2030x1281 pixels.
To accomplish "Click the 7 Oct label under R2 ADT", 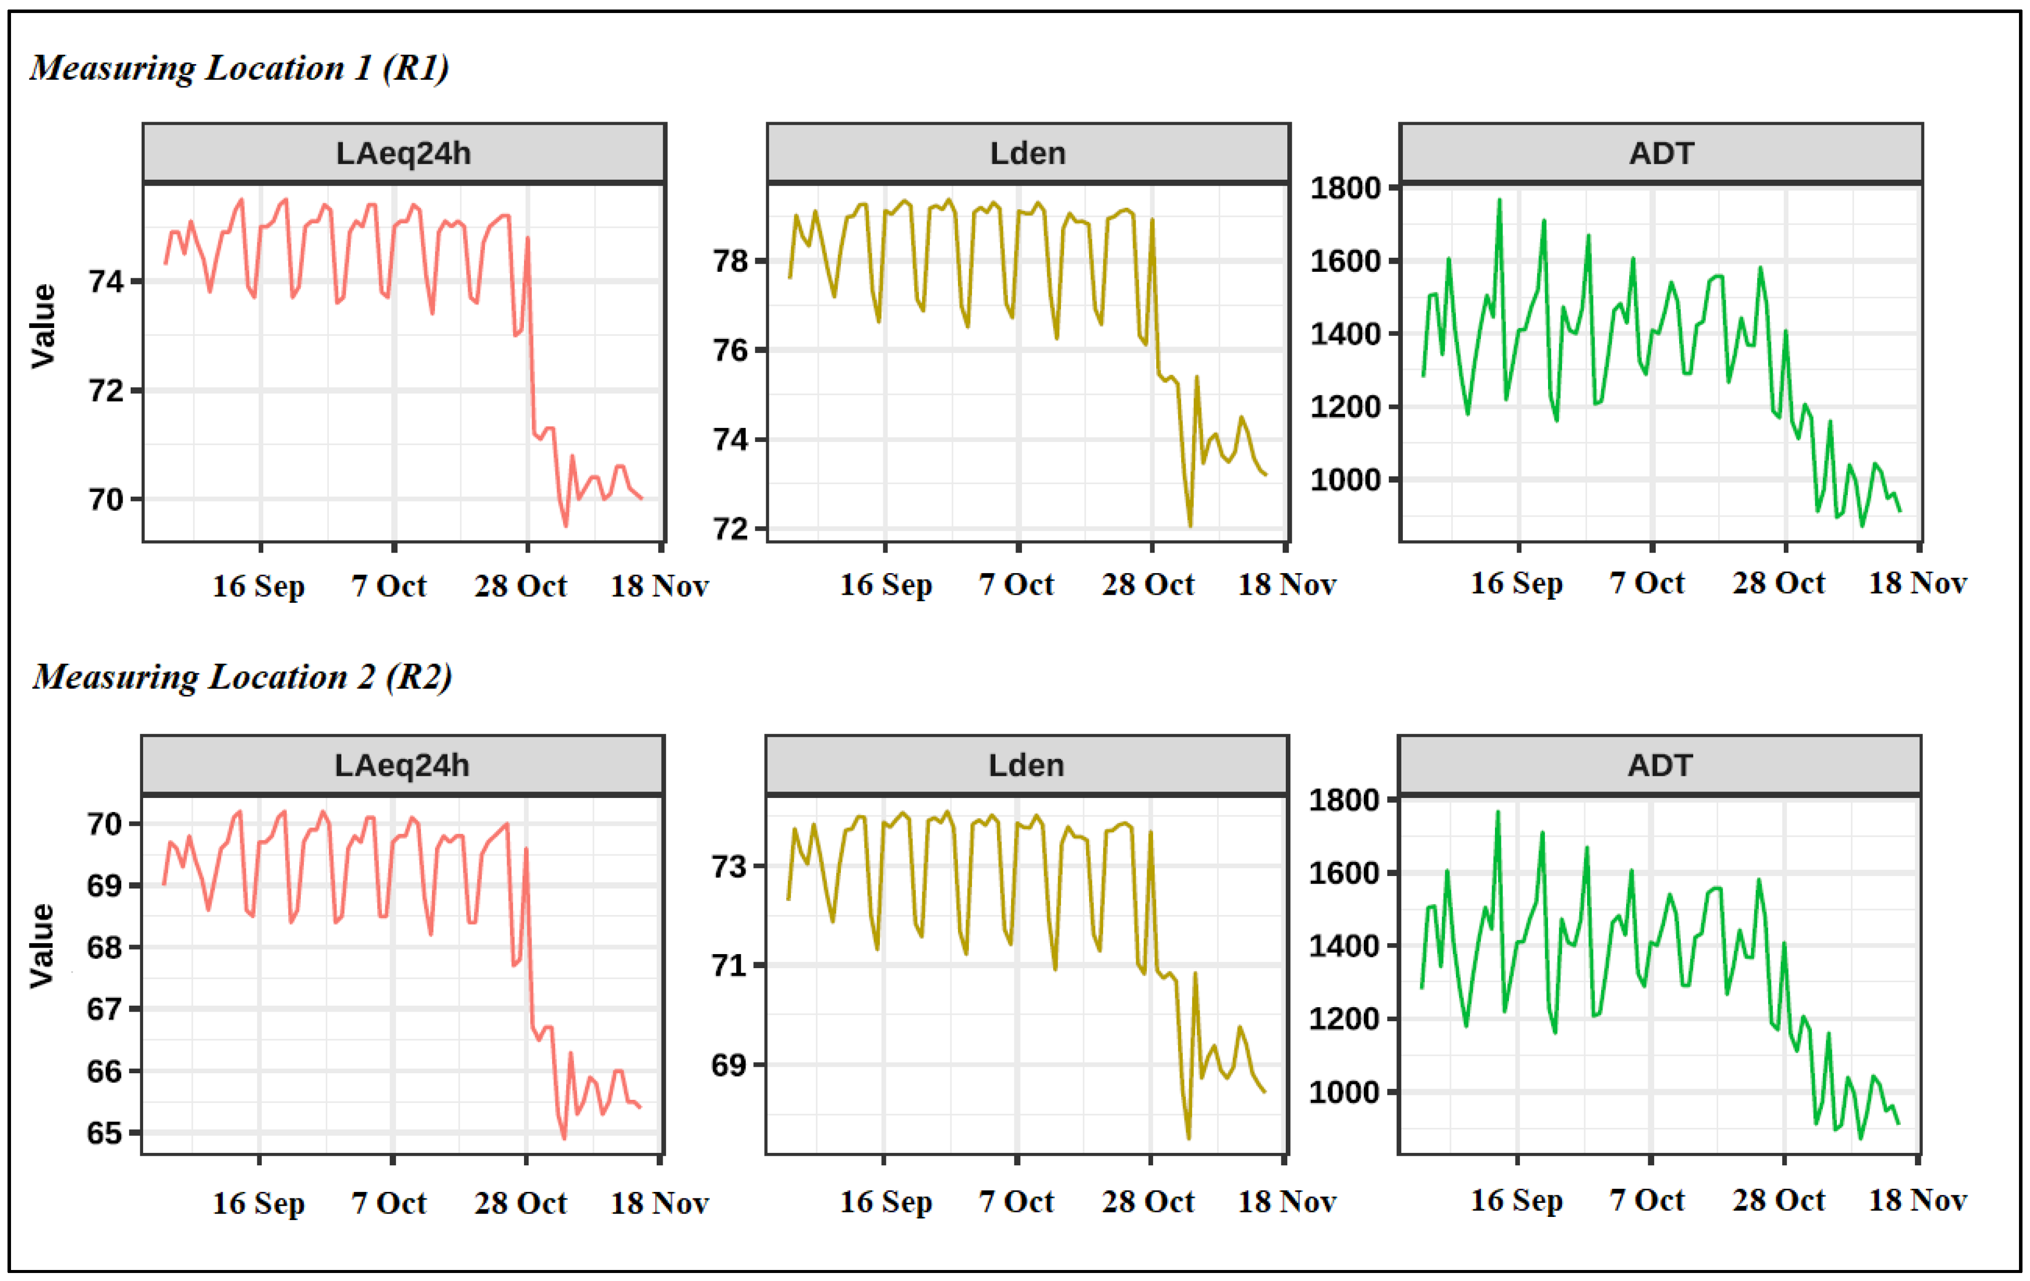I will (x=1647, y=1199).
